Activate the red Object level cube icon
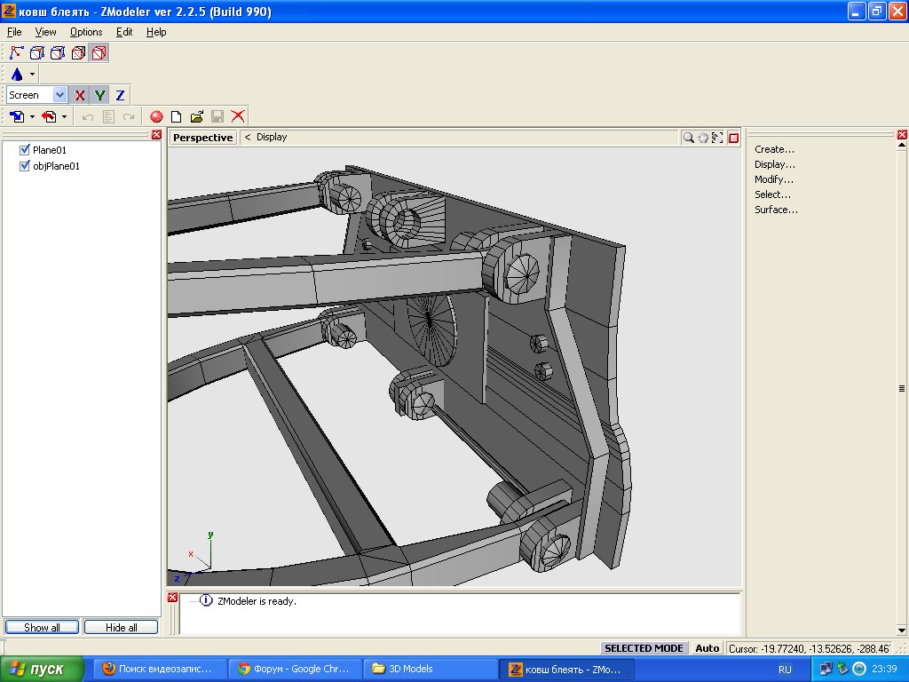 pos(99,53)
